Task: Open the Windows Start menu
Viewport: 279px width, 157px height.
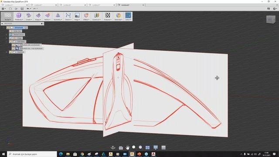Action: click(x=3, y=154)
